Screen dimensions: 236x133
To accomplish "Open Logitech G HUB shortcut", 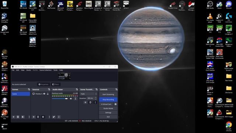I will click(219, 18).
